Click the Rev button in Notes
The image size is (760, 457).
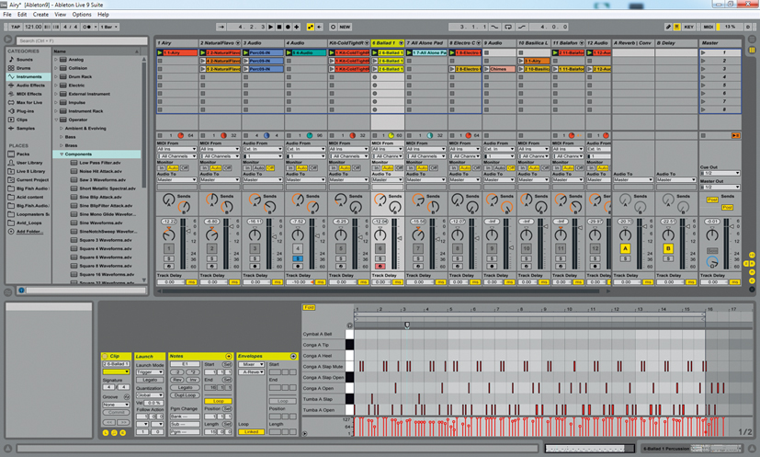click(177, 380)
